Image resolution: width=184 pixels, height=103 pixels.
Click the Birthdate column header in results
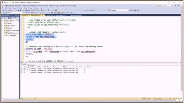tap(65, 67)
